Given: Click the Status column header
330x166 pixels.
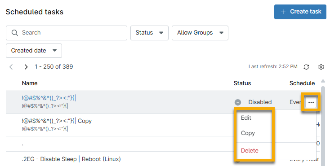Looking at the screenshot, I should coord(242,83).
